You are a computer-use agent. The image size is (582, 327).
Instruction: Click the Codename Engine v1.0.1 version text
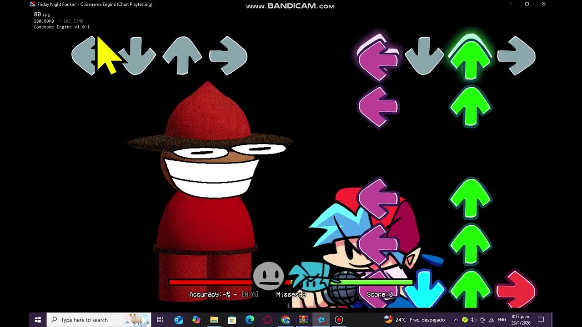61,27
